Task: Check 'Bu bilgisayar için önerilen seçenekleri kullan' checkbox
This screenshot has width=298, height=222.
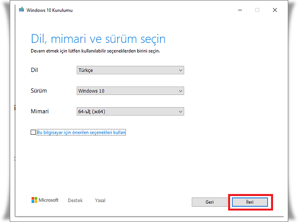Action: pyautogui.click(x=33, y=132)
